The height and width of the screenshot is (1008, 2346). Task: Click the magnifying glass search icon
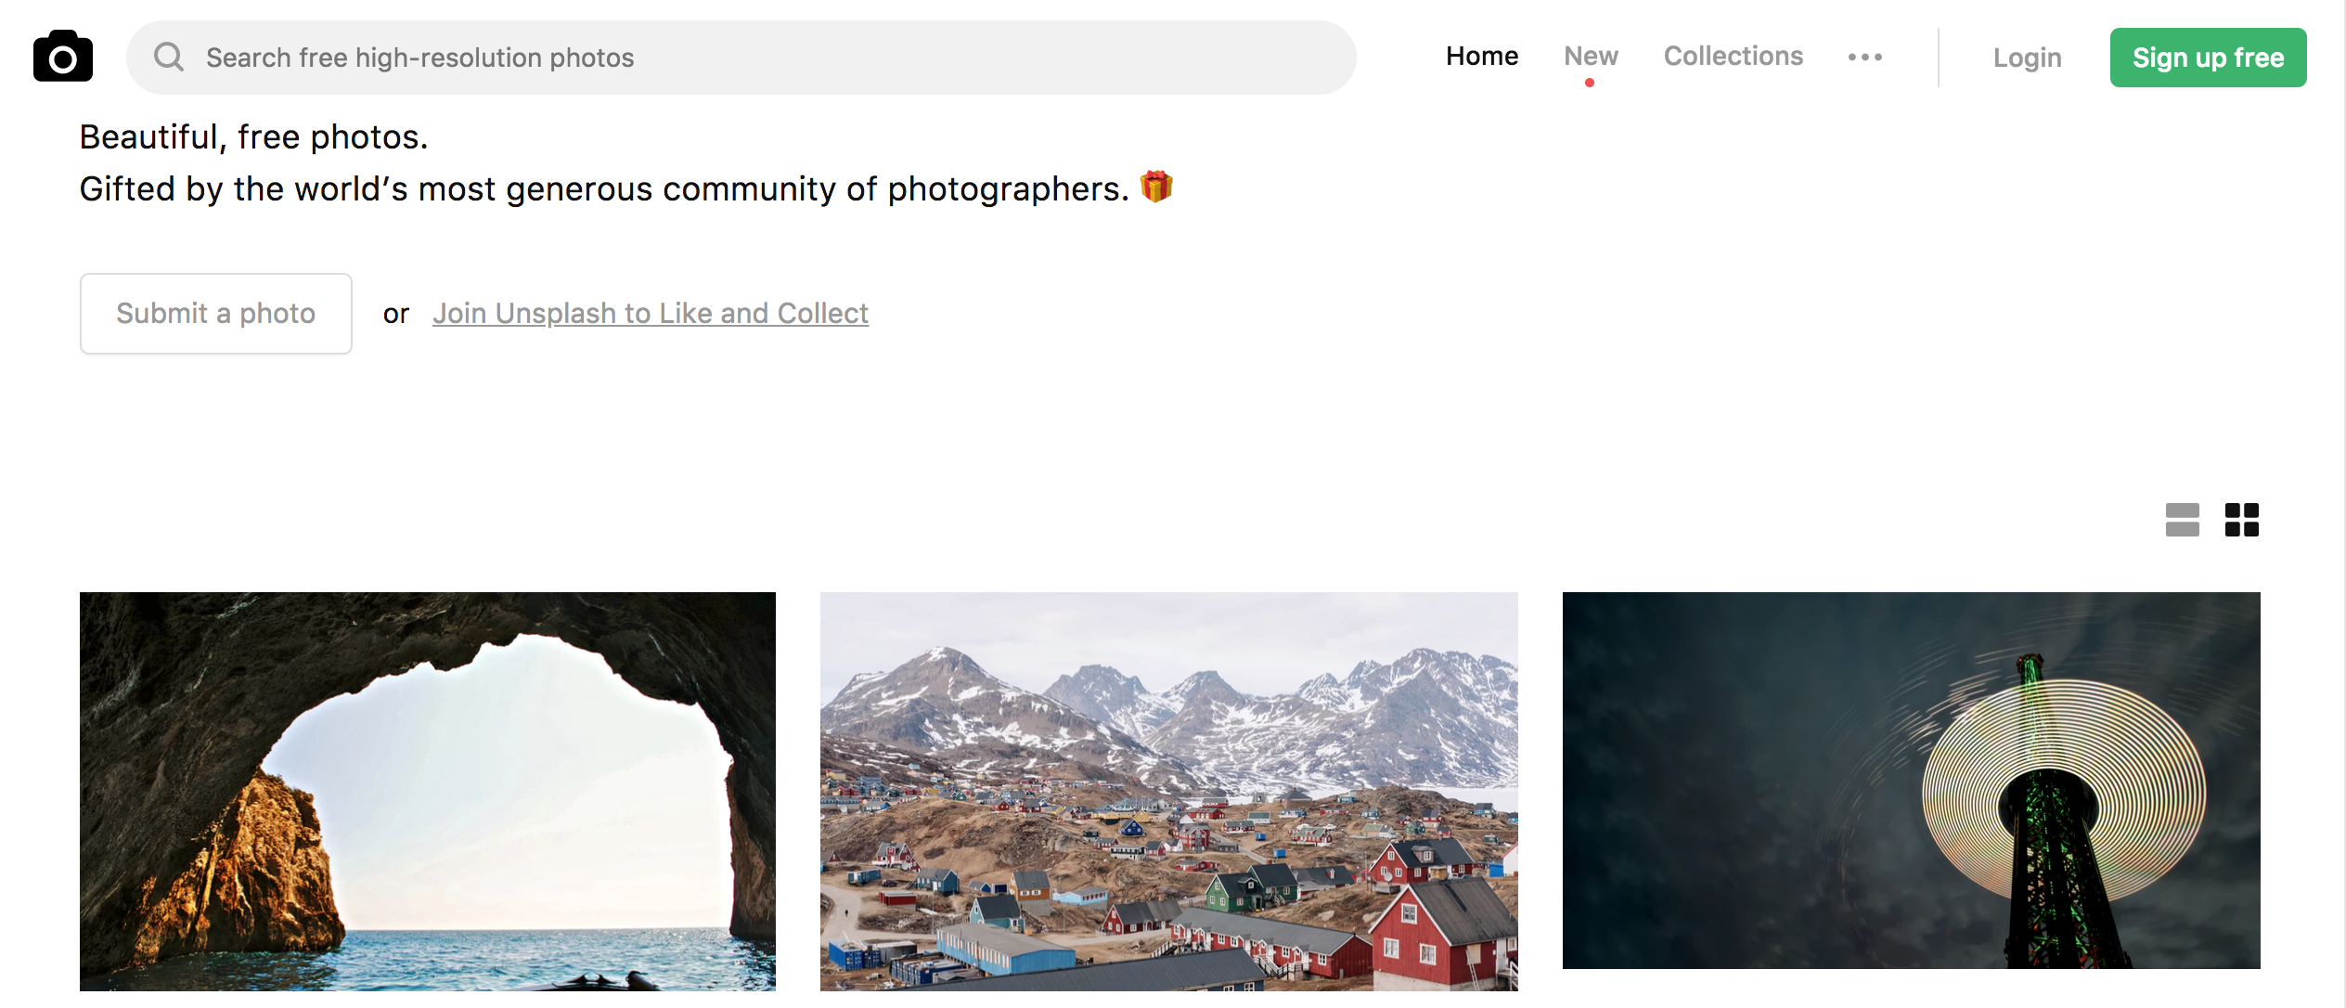point(168,57)
